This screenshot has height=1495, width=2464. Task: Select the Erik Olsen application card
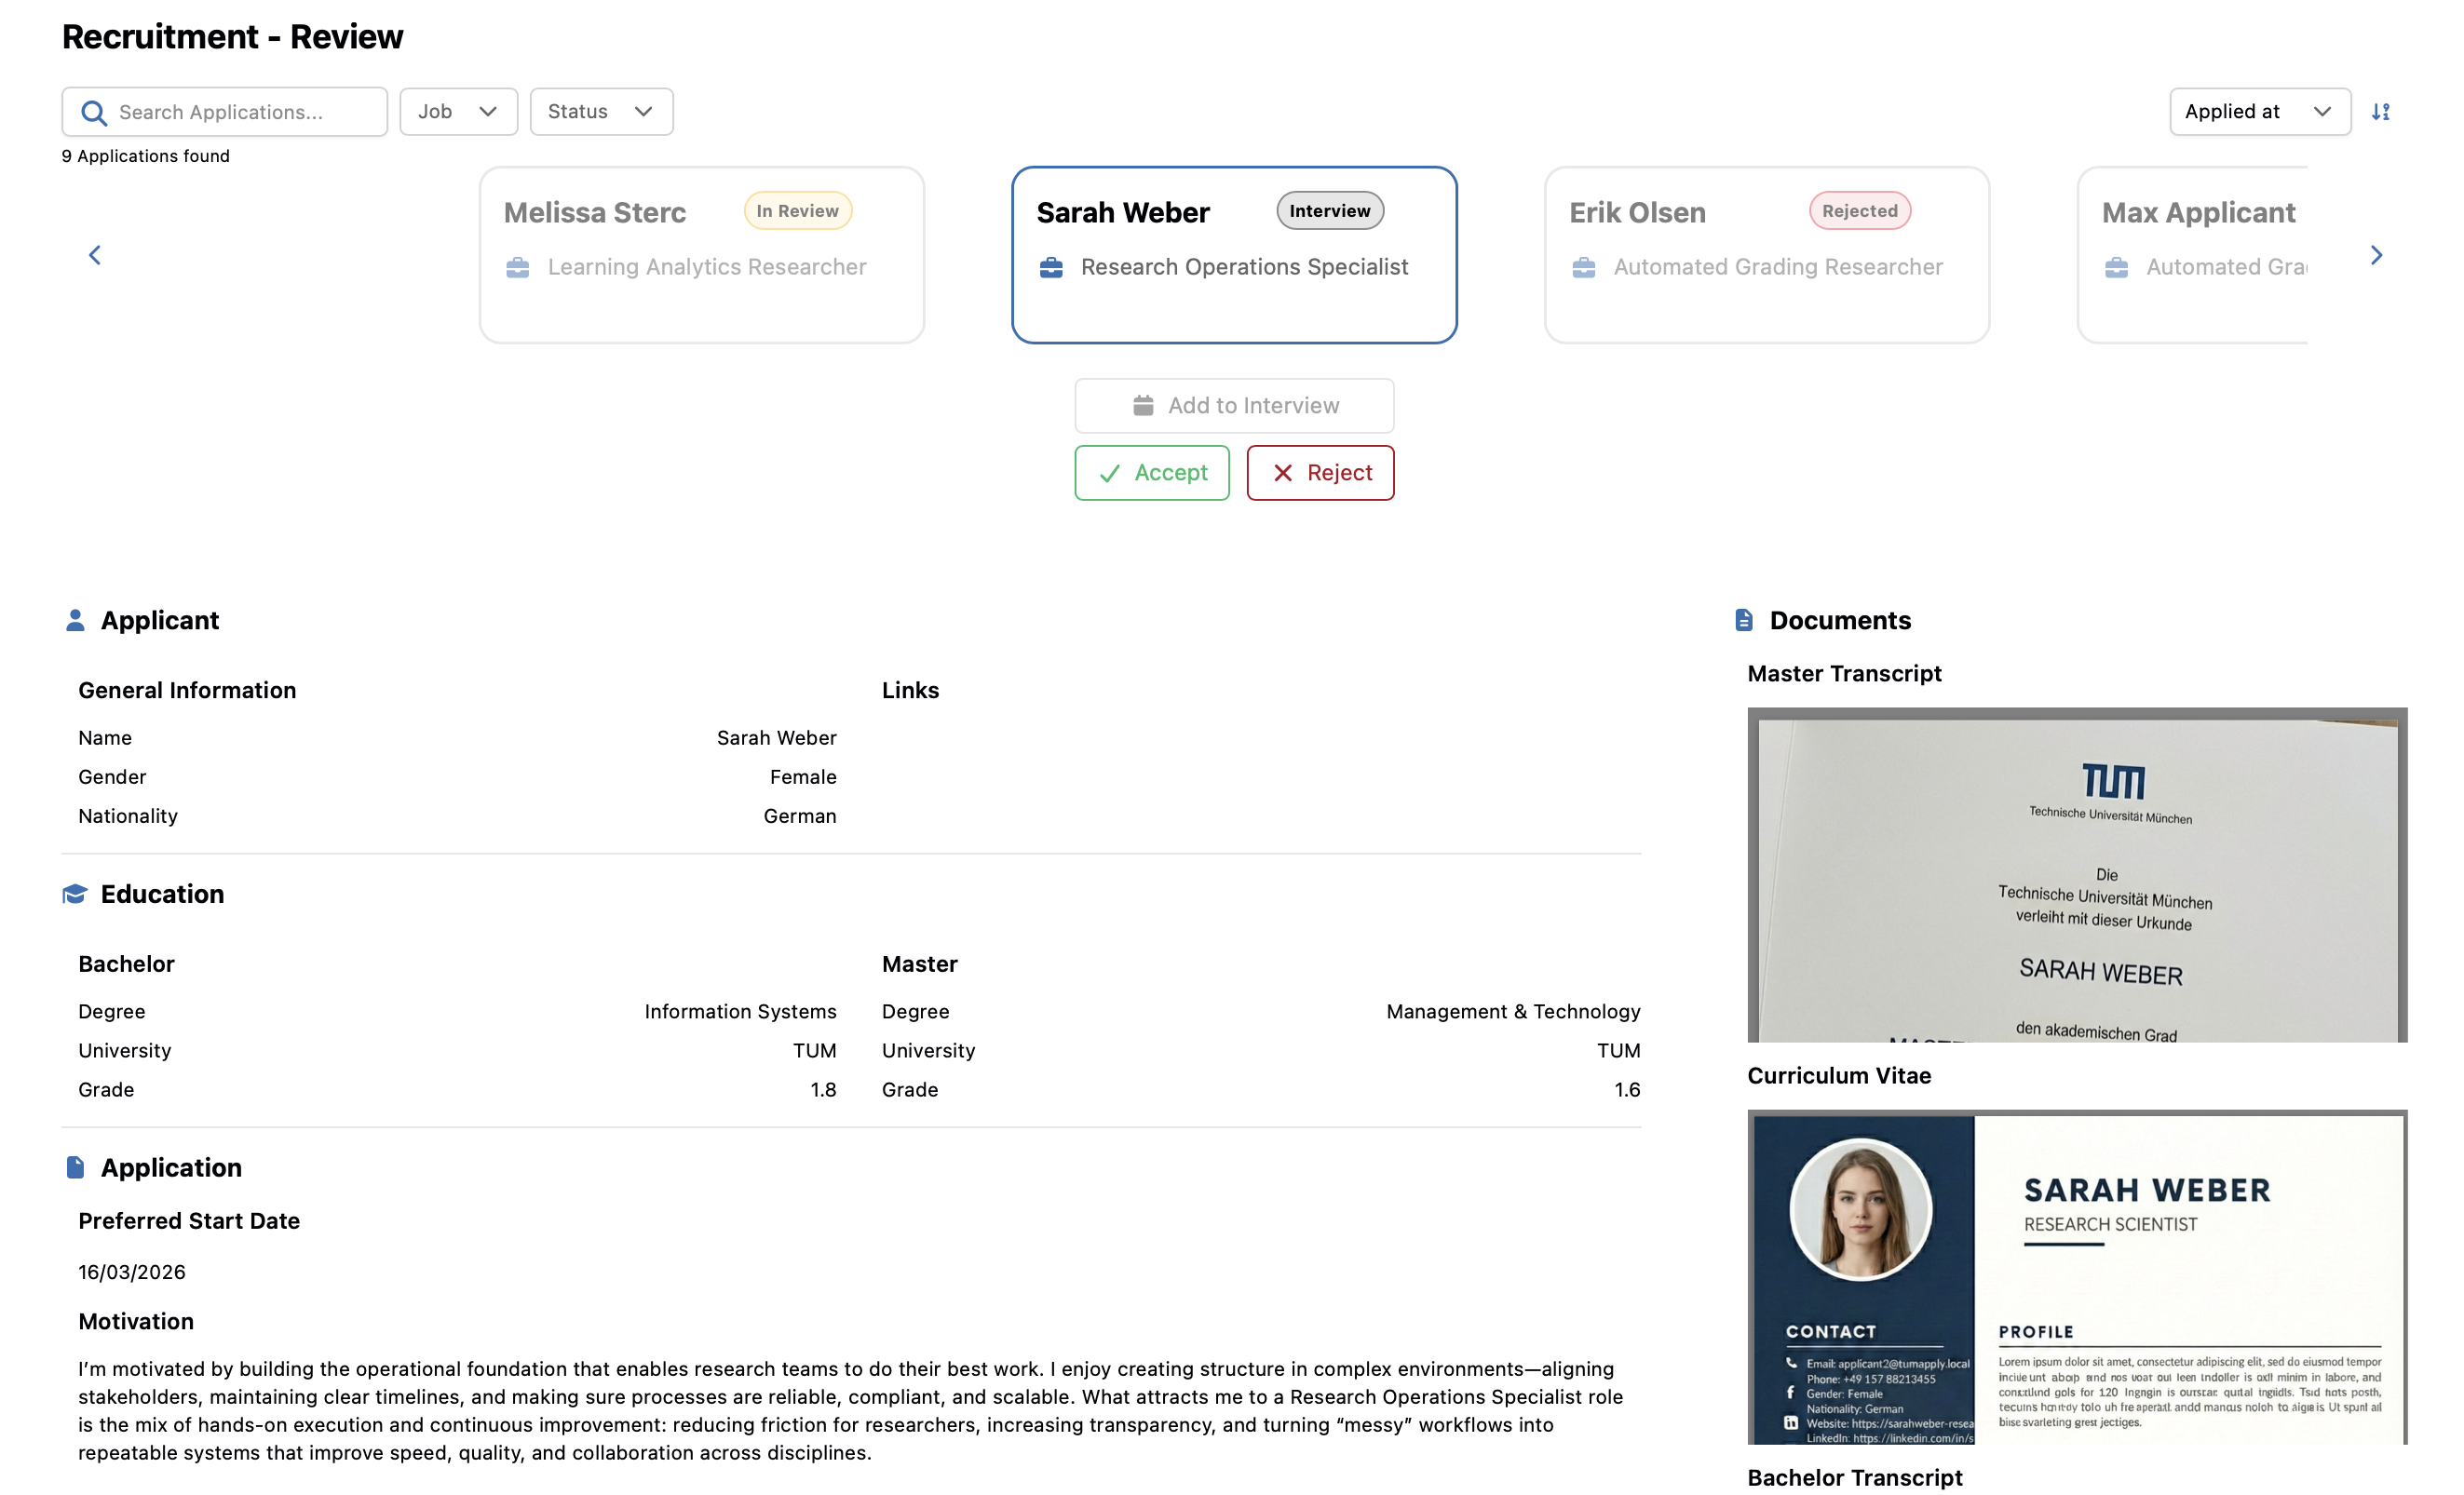coord(1766,256)
